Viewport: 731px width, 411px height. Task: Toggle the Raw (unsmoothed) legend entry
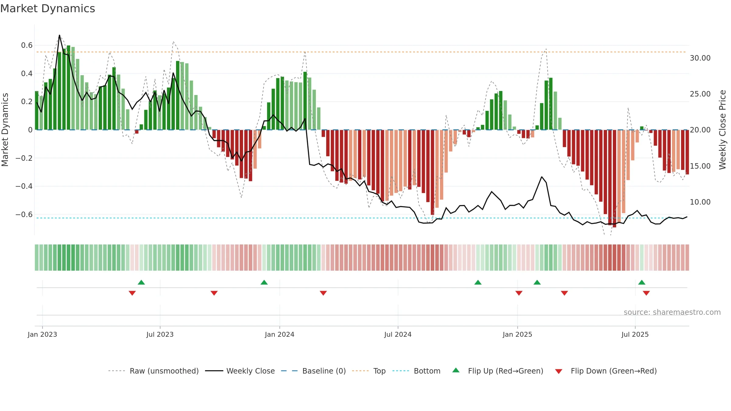click(x=154, y=371)
